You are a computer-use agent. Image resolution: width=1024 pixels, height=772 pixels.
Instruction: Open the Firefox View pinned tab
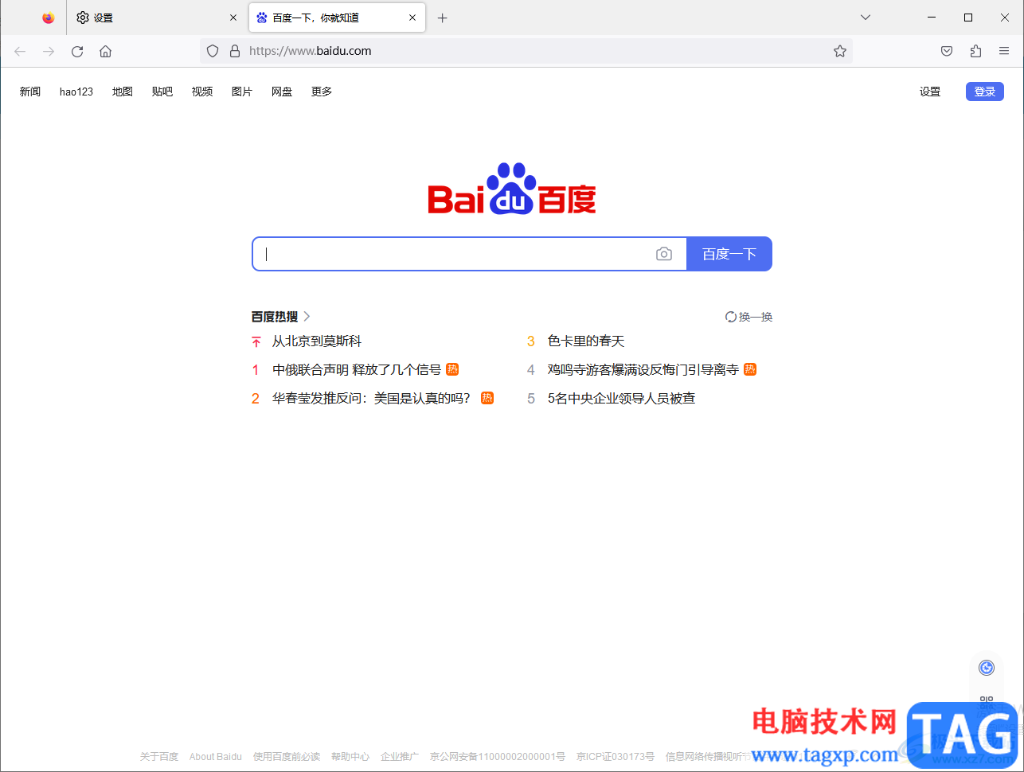tap(49, 18)
